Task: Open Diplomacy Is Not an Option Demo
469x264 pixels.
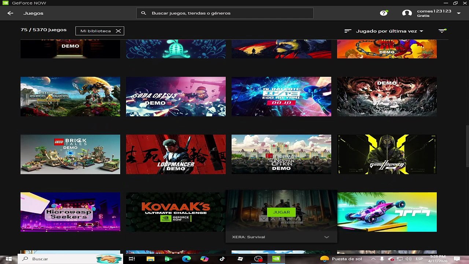Action: pos(281,154)
